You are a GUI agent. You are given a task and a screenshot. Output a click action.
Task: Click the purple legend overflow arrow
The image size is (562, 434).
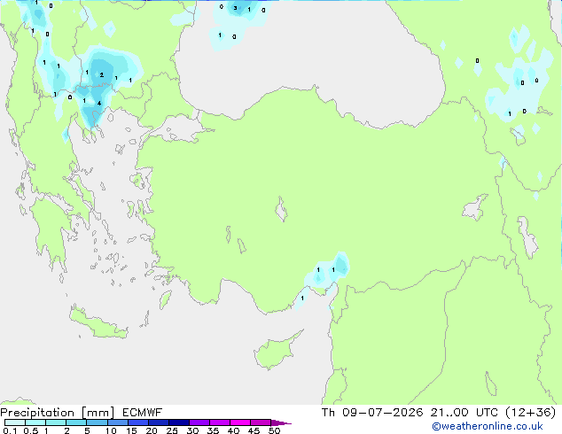281,422
